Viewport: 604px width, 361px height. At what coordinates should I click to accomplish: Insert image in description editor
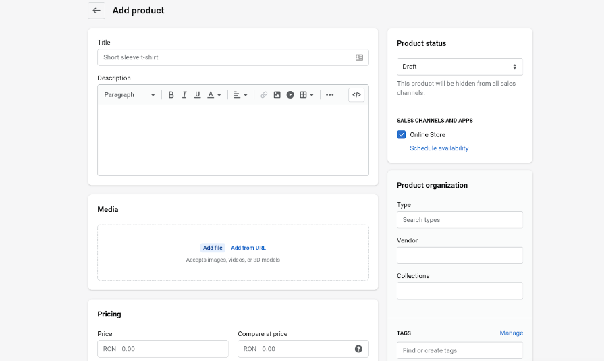click(277, 95)
